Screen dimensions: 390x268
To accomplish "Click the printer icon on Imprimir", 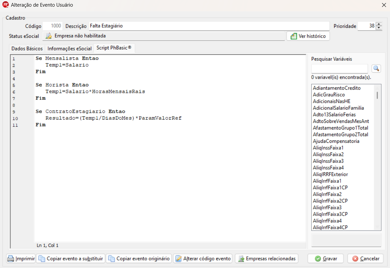I will 11,259.
